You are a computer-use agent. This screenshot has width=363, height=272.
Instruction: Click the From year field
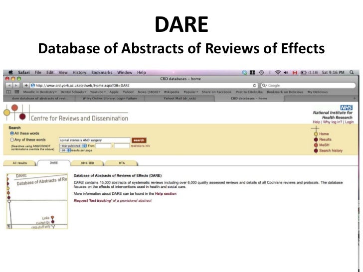pos(103,146)
